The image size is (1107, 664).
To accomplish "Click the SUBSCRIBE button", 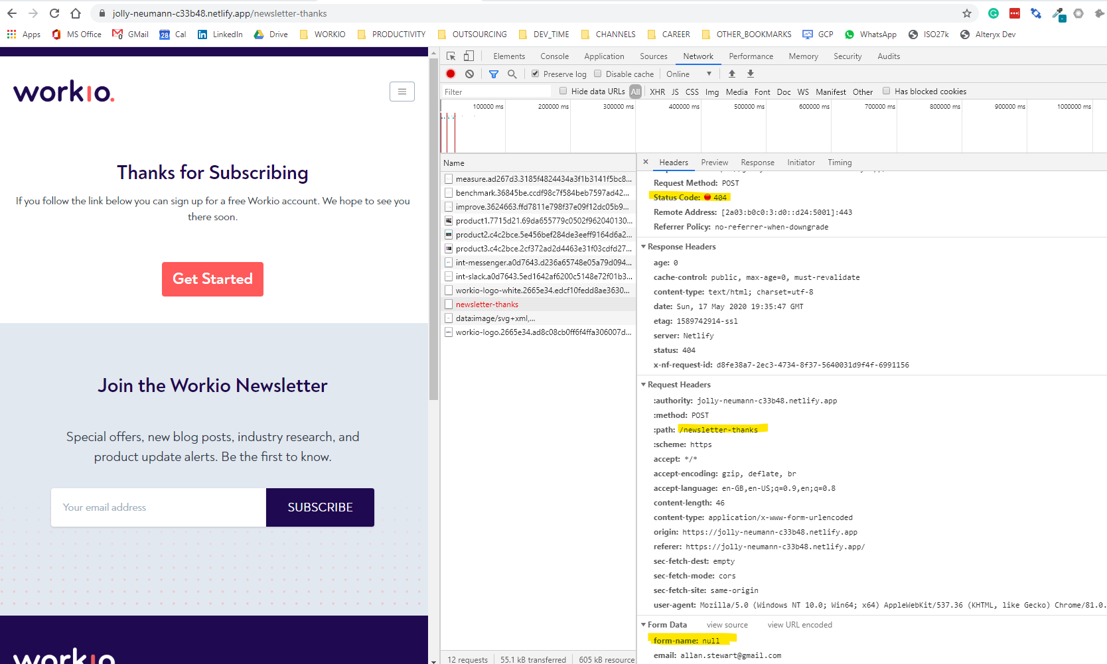I will tap(320, 507).
